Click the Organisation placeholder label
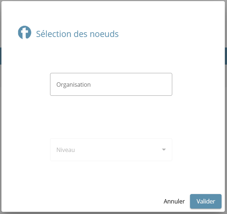227x214 pixels. point(74,85)
